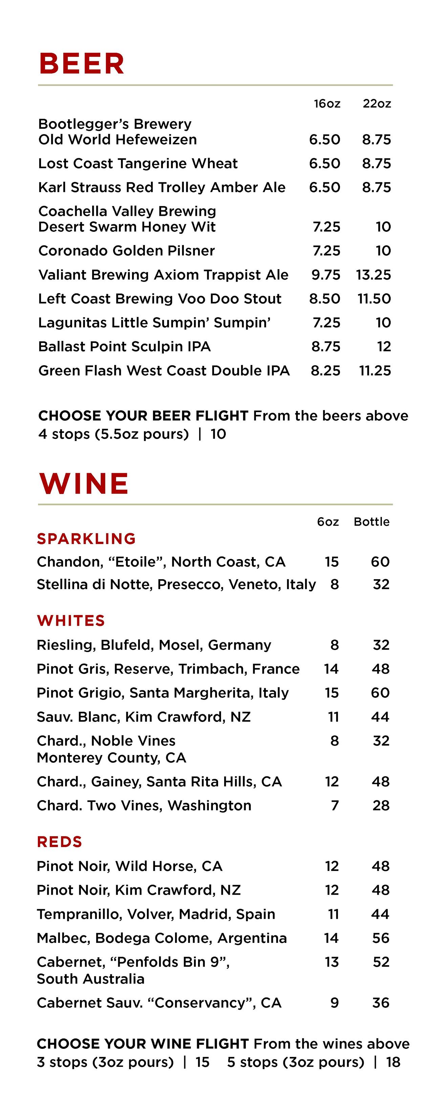Screen dimensions: 431x1116
Task: Select the Choose Your Wine Flight text
Action: tap(143, 1044)
